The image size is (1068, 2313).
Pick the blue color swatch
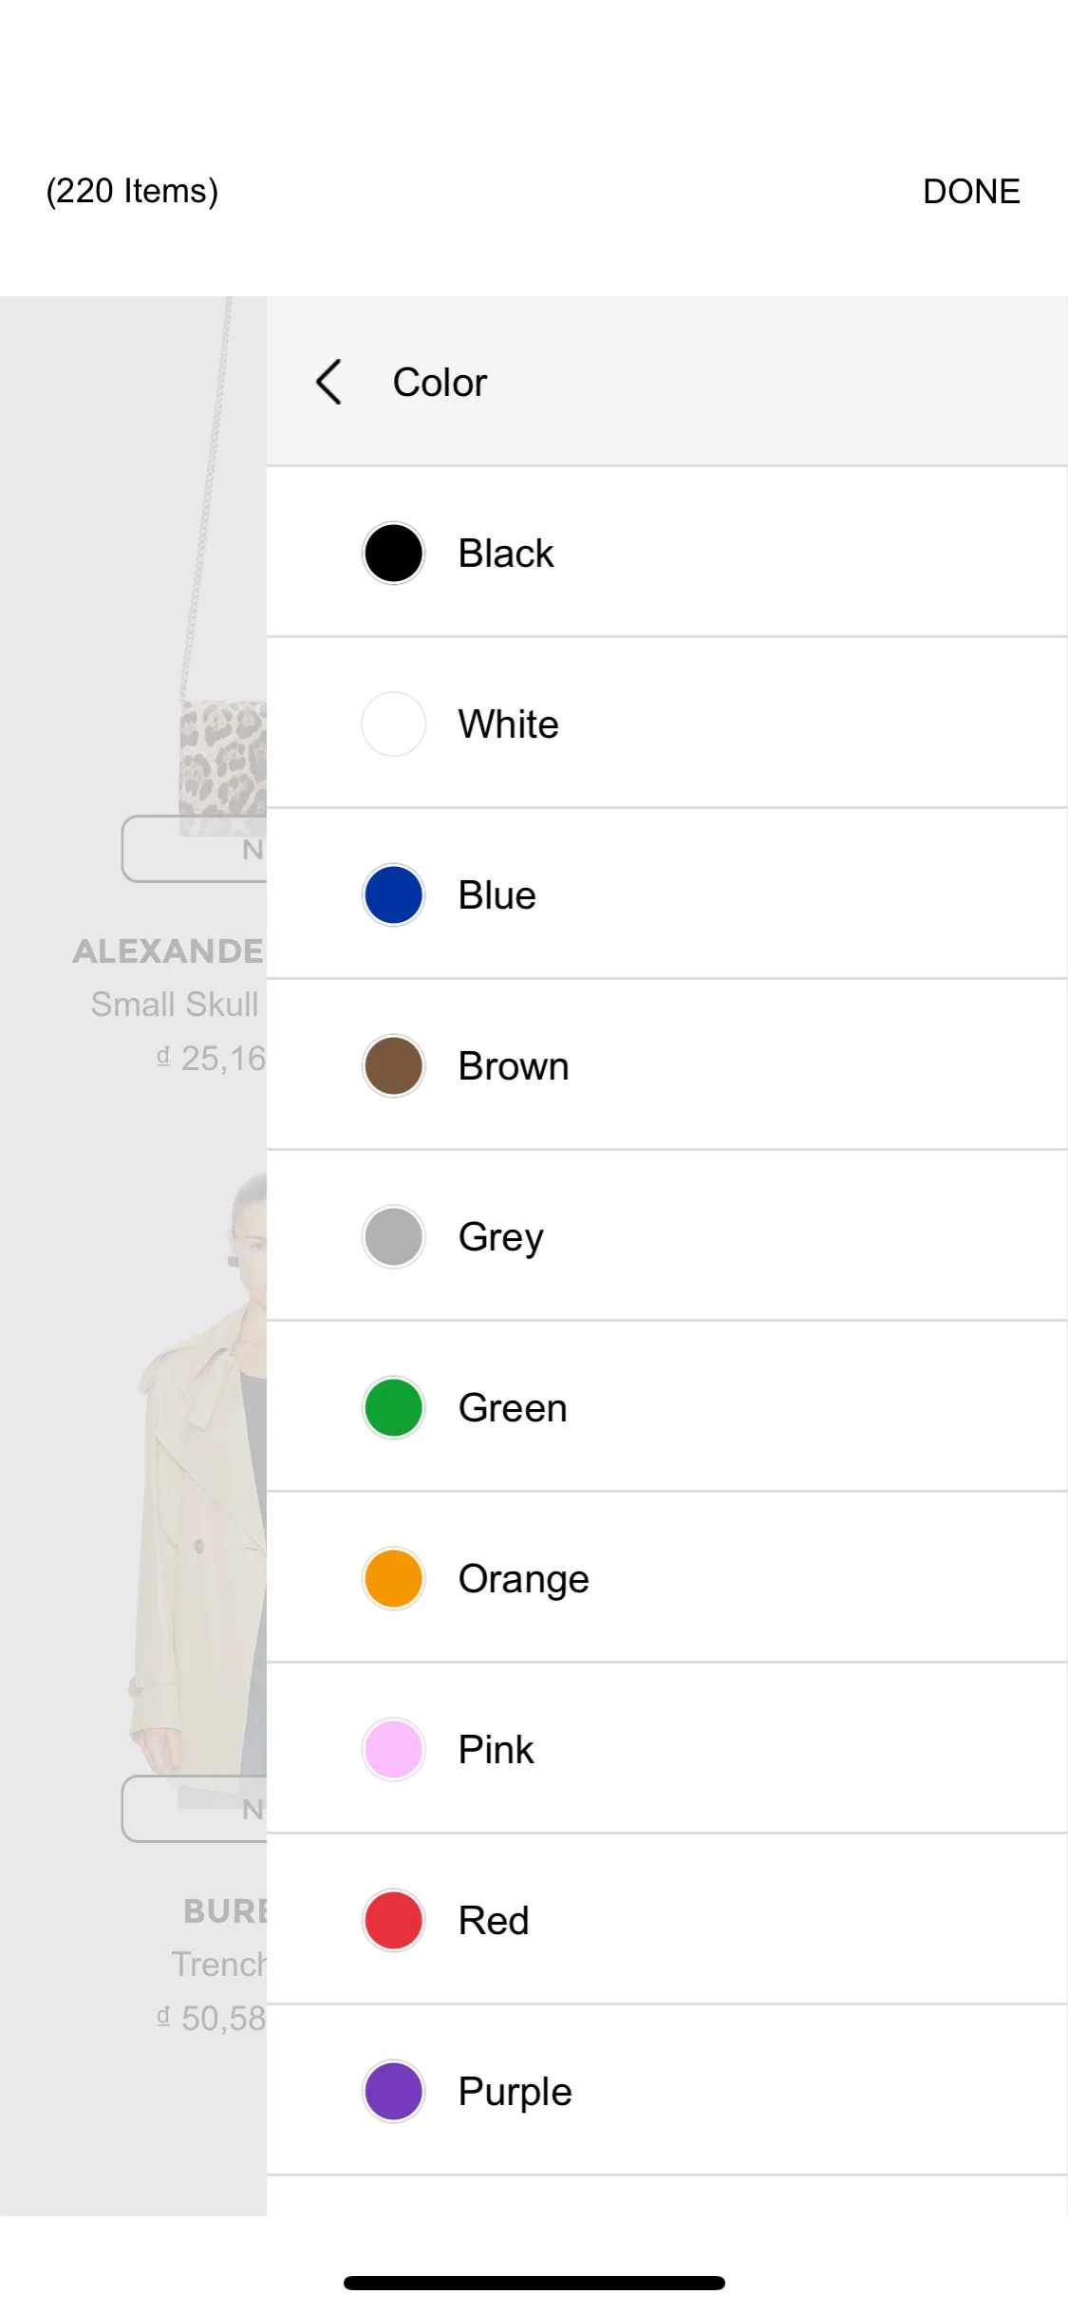pos(393,894)
